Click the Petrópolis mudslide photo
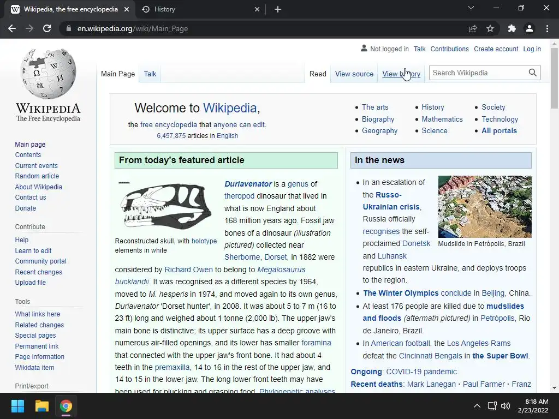559x419 pixels. (485, 207)
